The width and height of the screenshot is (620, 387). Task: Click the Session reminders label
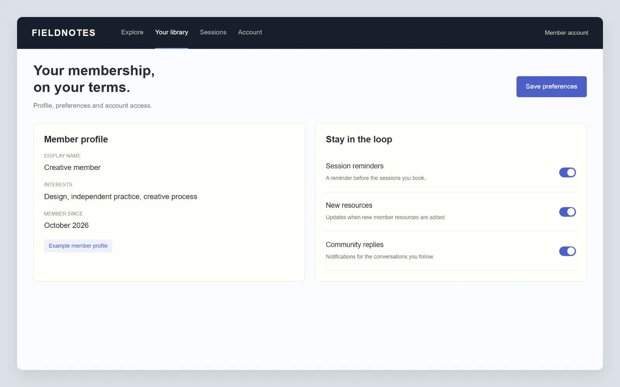pos(355,166)
